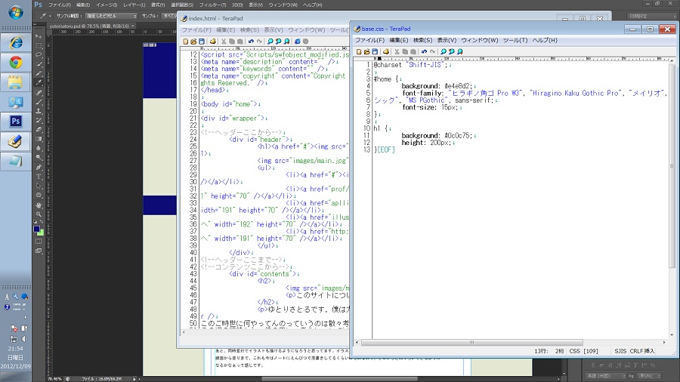Screen dimensions: 680x382
Task: Open ファイル(F) menu in base.css TeraPad
Action: point(370,40)
